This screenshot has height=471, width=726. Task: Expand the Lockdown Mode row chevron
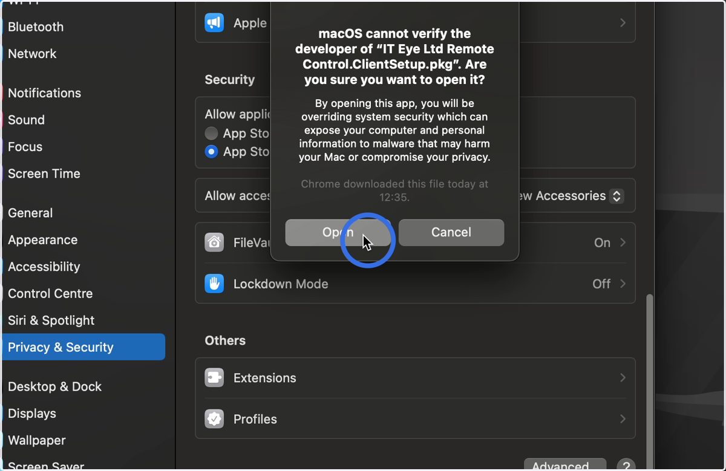[x=623, y=284]
